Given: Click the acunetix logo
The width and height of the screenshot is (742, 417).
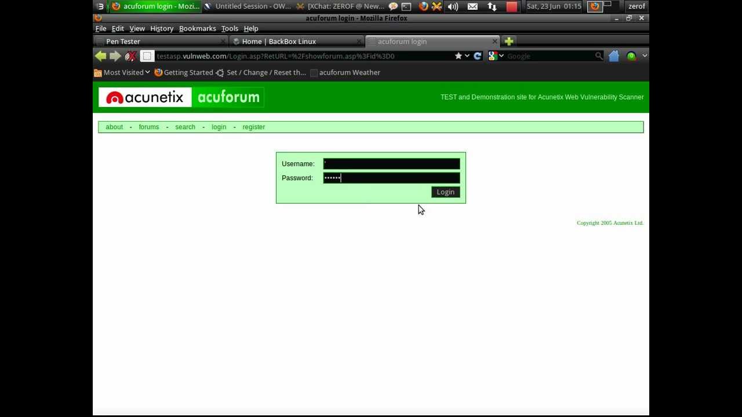Looking at the screenshot, I should pyautogui.click(x=145, y=97).
